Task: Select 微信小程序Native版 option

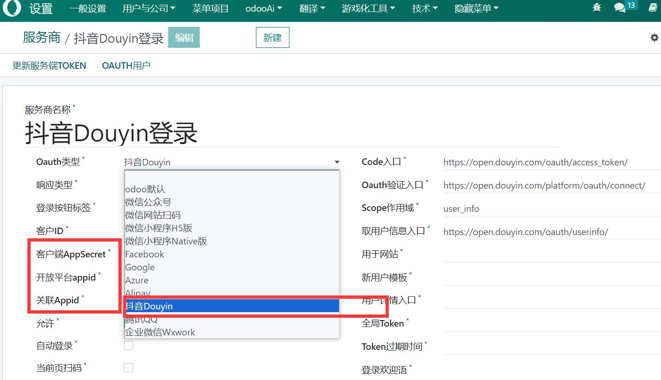Action: tap(232, 241)
